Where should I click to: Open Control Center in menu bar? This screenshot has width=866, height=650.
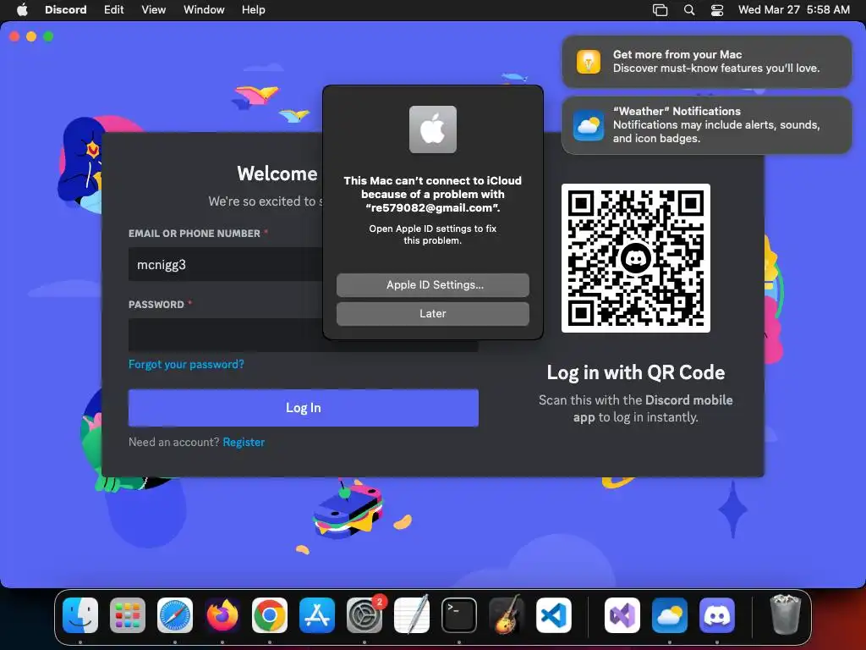point(717,10)
